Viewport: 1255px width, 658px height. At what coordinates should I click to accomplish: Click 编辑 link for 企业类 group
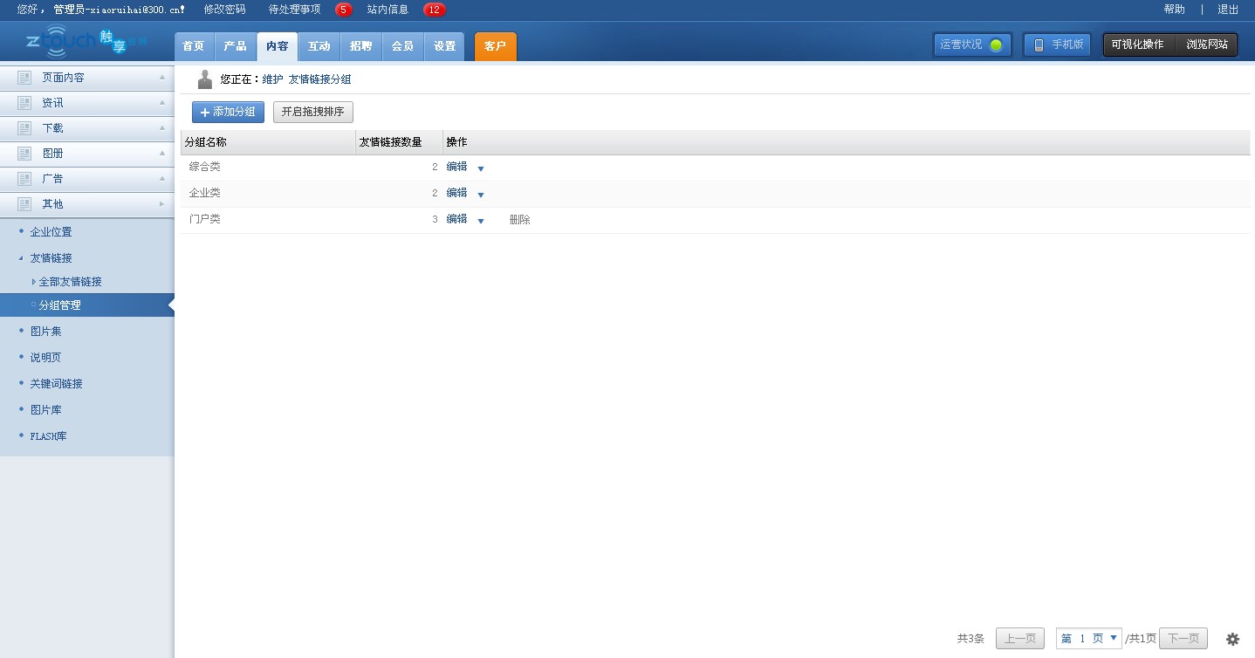[x=456, y=193]
